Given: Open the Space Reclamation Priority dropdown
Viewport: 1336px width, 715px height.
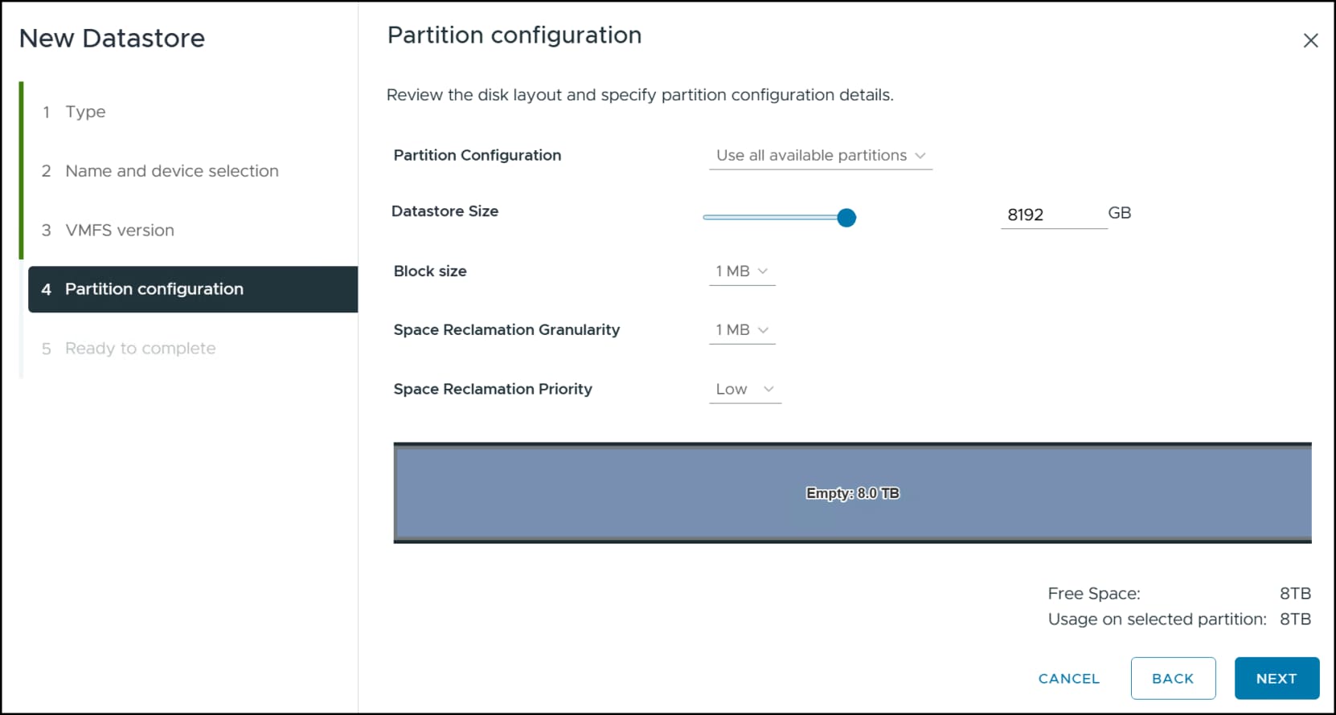Looking at the screenshot, I should point(745,390).
